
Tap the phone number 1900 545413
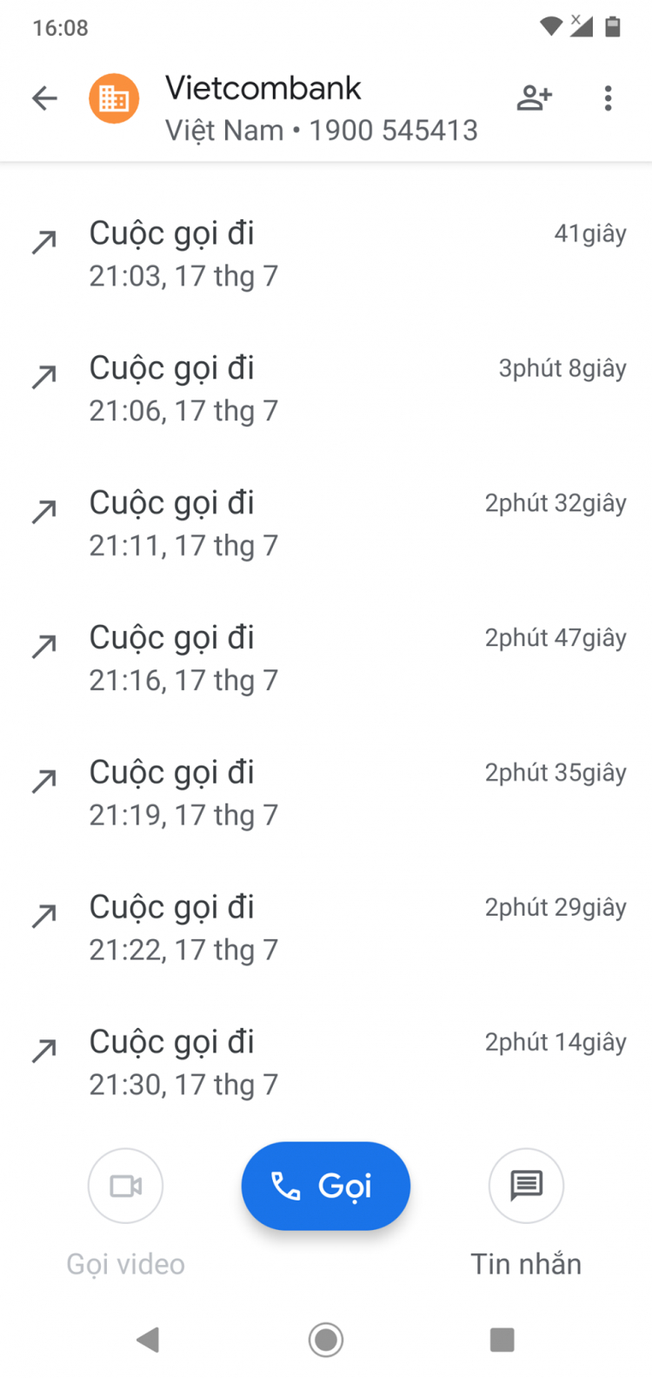click(x=394, y=131)
